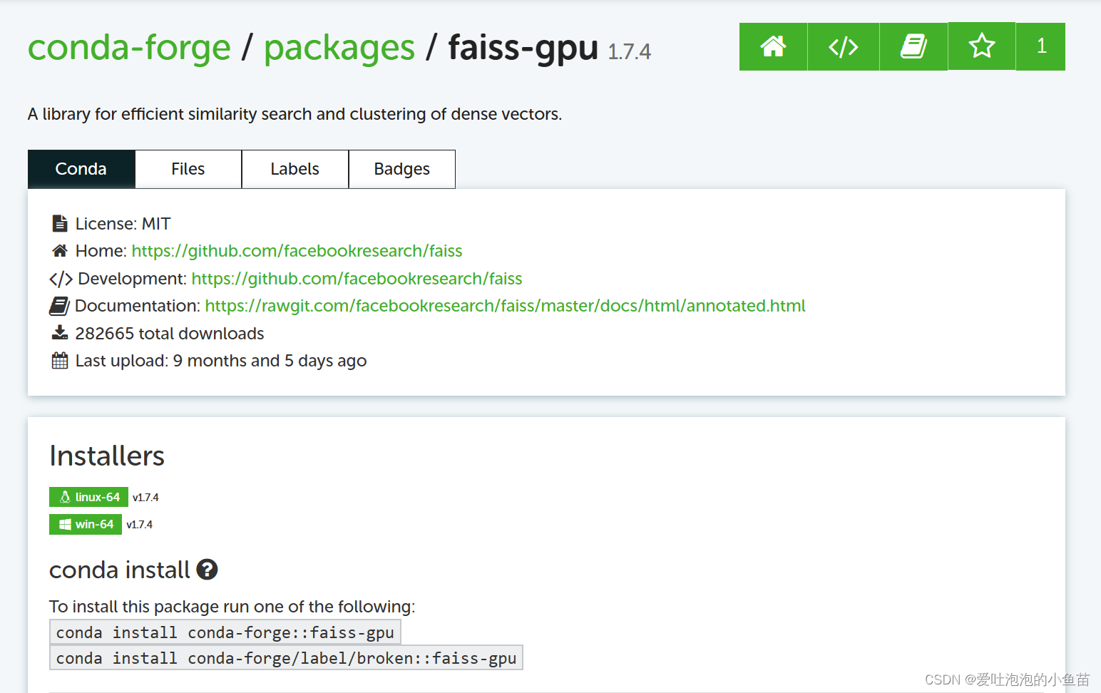Click the book icon beside Documentation
1101x693 pixels.
(59, 306)
